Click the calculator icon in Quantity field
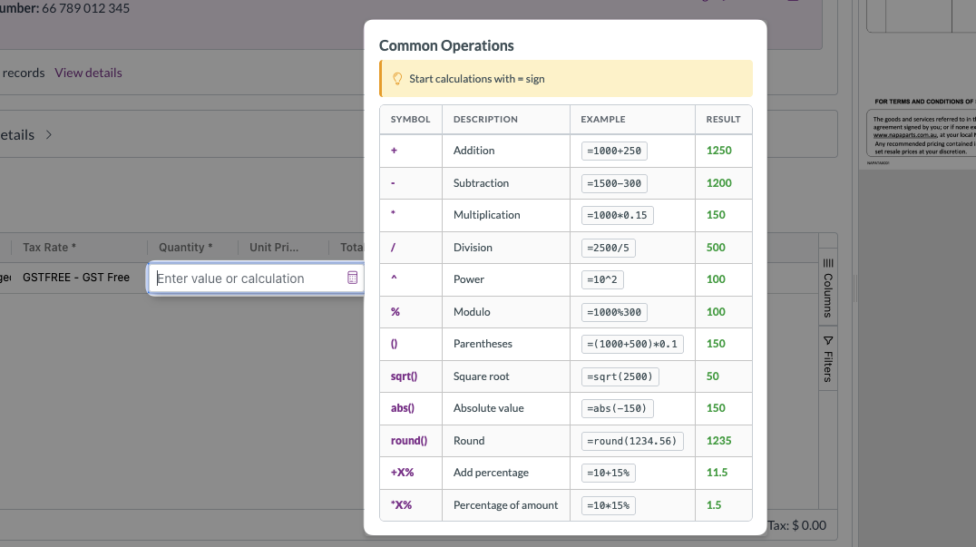The image size is (976, 547). (353, 278)
